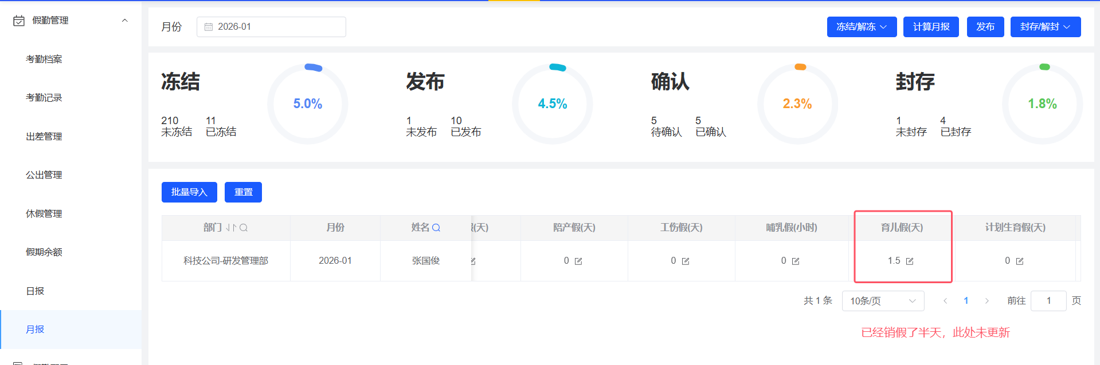
Task: Click the 计算月报 button
Action: [931, 27]
